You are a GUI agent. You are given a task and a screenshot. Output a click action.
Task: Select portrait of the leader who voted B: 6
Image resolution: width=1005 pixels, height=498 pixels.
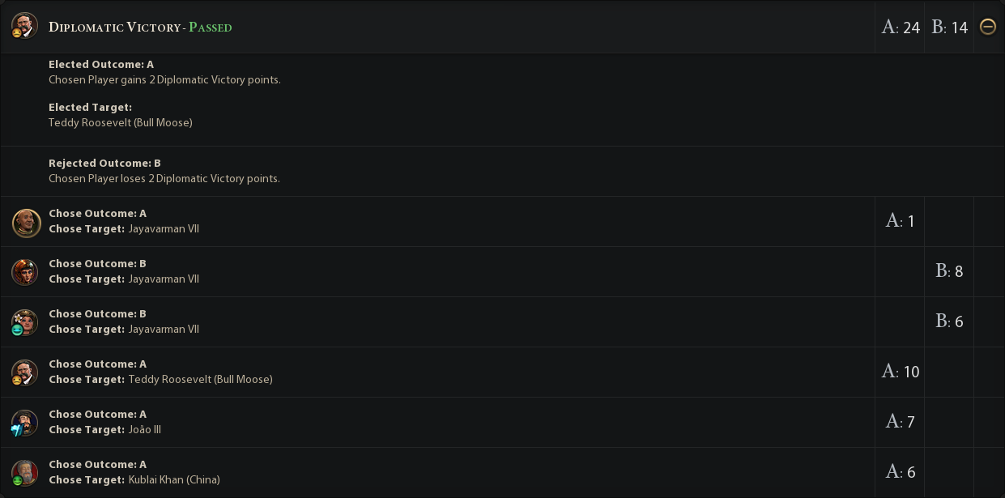25,322
